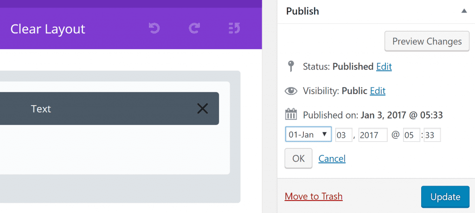
Task: Edit the post Status
Action: pos(384,66)
